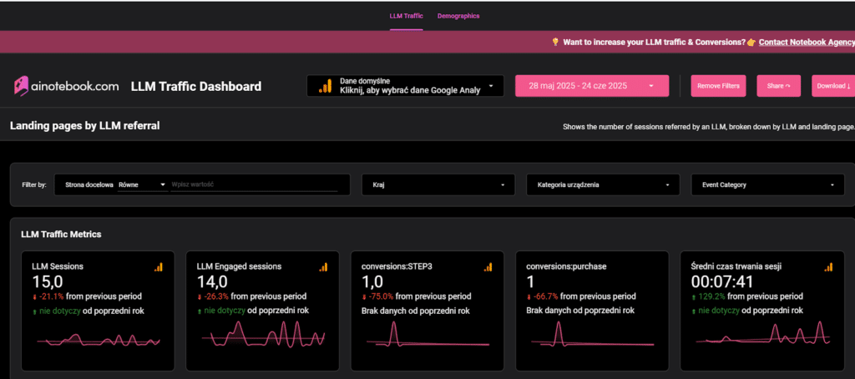Click the analytics icon on LLM Engaged sessions card

pyautogui.click(x=323, y=266)
